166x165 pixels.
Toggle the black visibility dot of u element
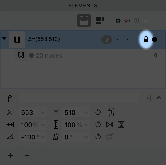(x=155, y=39)
